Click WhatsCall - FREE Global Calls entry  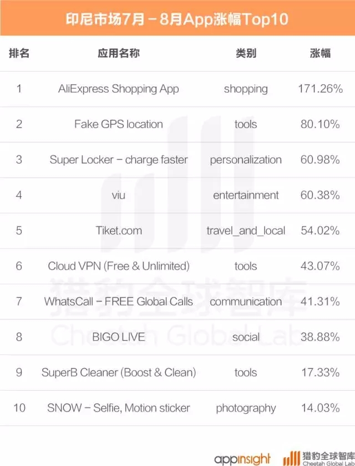click(x=119, y=301)
